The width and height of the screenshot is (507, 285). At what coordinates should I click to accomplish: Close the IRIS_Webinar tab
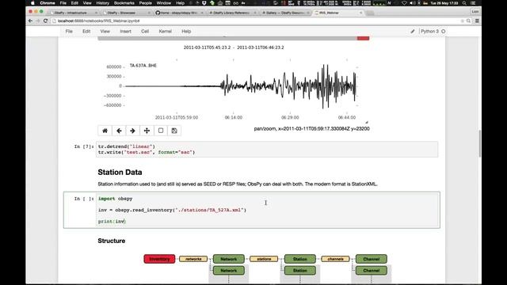(361, 13)
